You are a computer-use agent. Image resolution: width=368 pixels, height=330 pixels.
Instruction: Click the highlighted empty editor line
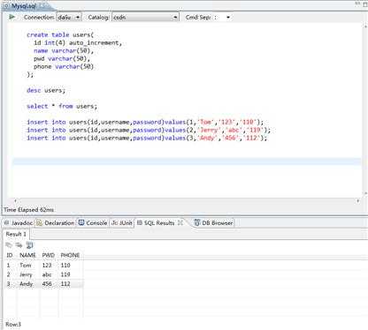point(187,161)
